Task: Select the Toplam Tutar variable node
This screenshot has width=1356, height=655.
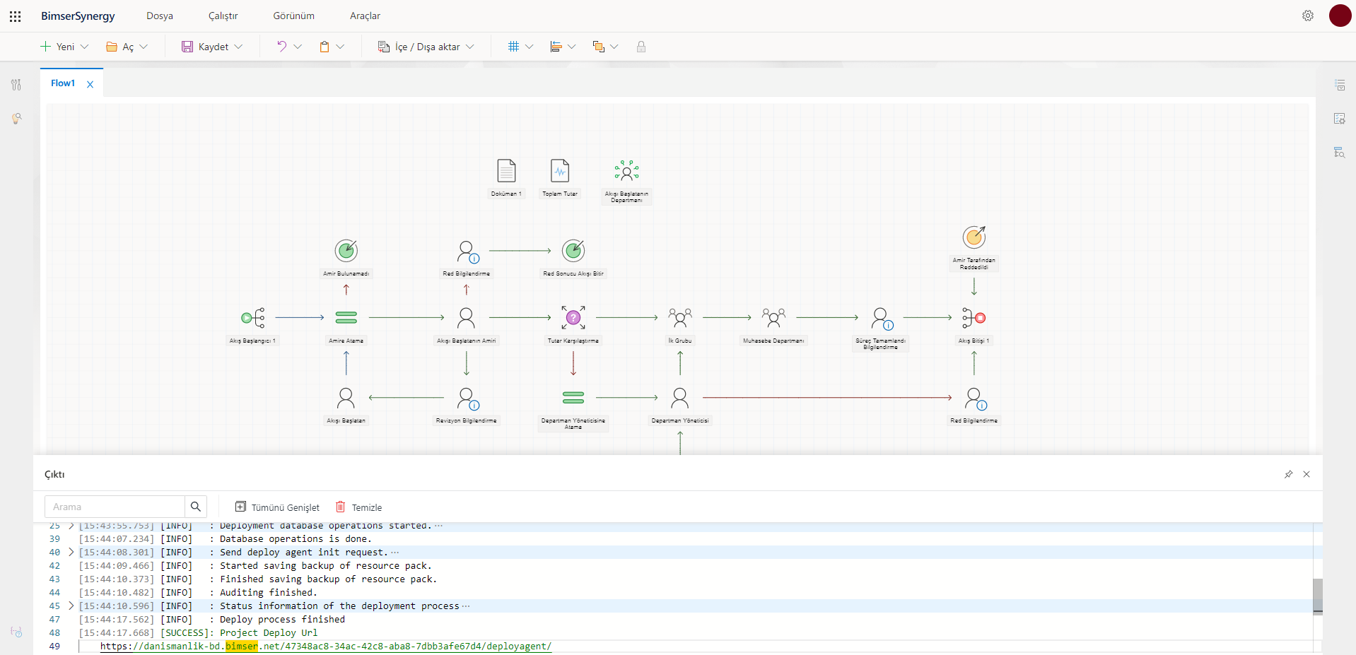Action: tap(560, 171)
